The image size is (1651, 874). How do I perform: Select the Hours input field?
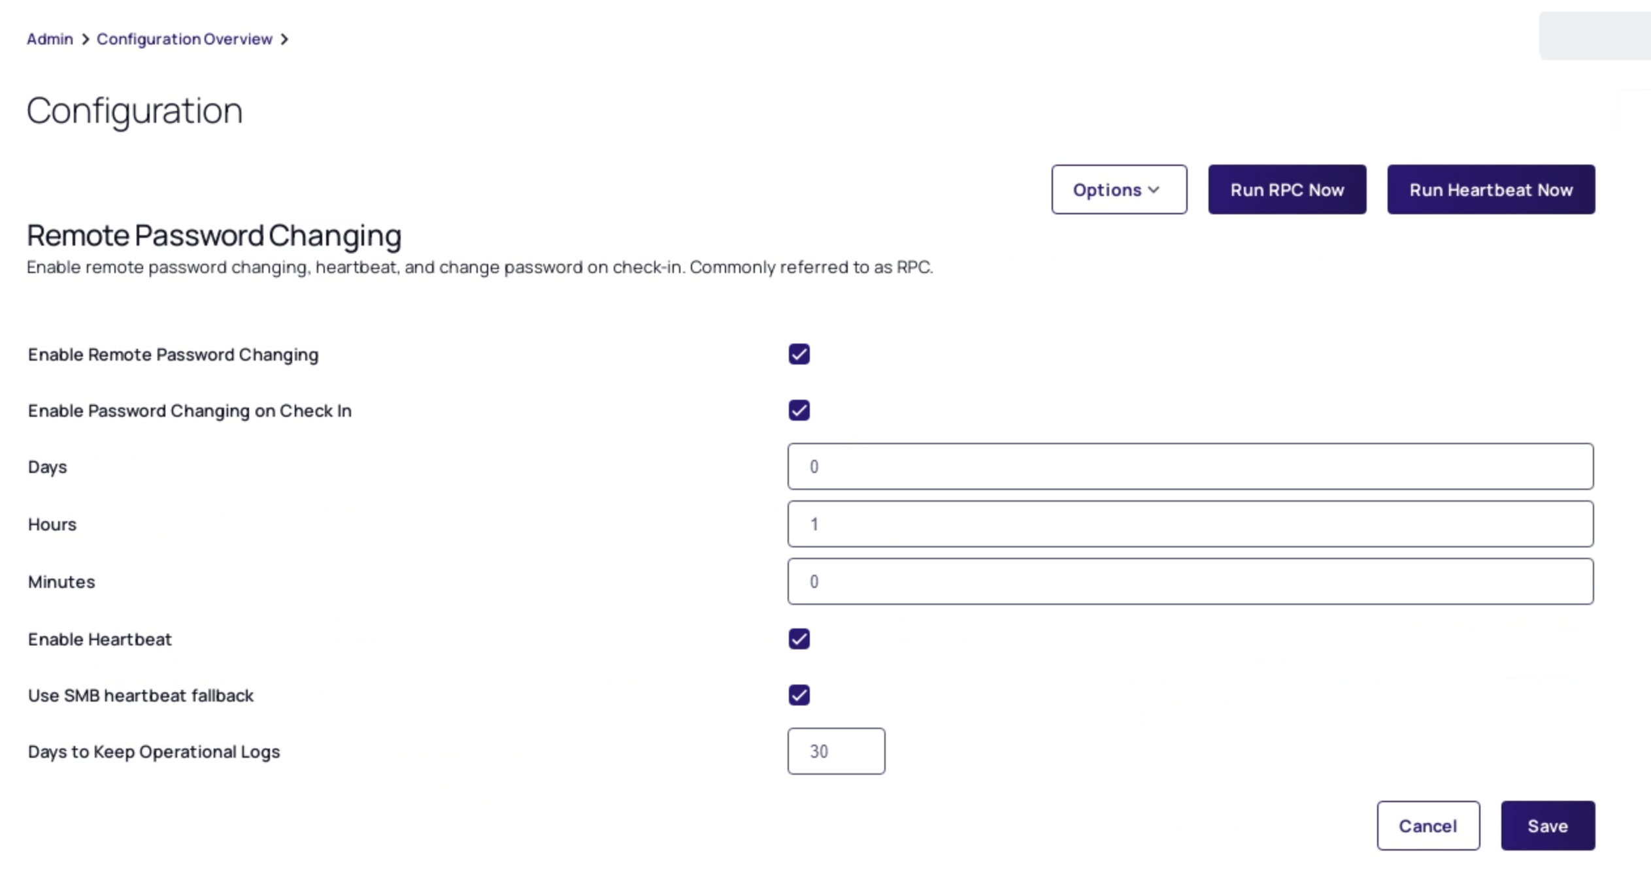tap(1190, 524)
